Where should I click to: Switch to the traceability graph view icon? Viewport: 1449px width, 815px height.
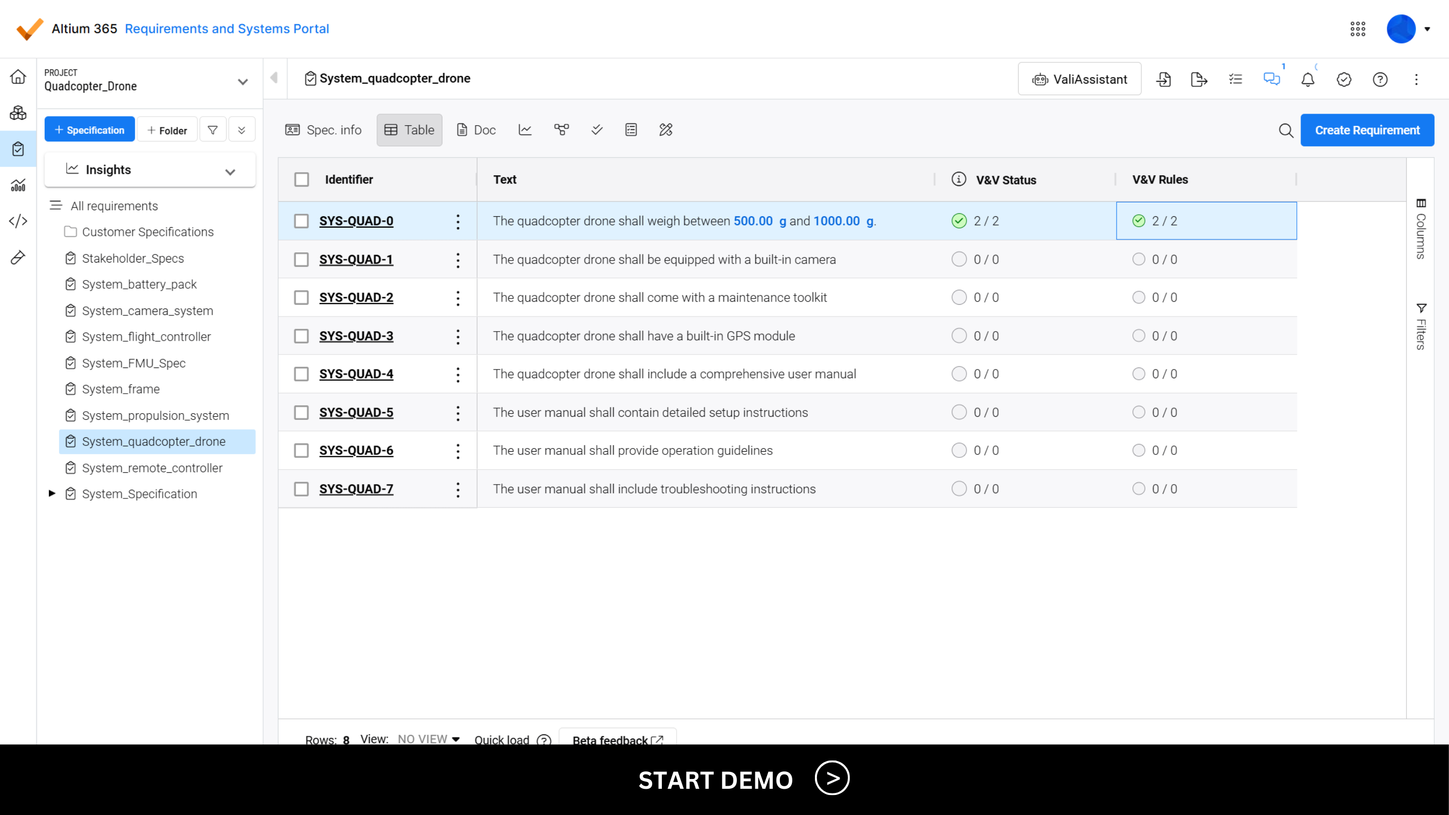point(561,130)
